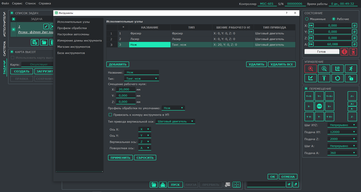The width and height of the screenshot is (361, 192).
Task: Click the double up-chevron icon beside ПУСК
Action: [x=163, y=185]
